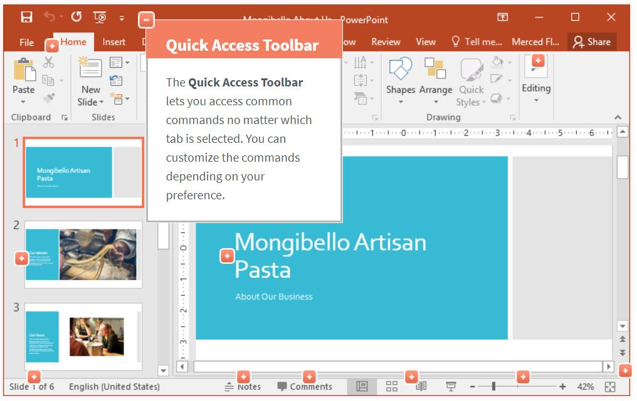Start Slide Show from status bar icon
This screenshot has height=401, width=637.
(x=451, y=387)
